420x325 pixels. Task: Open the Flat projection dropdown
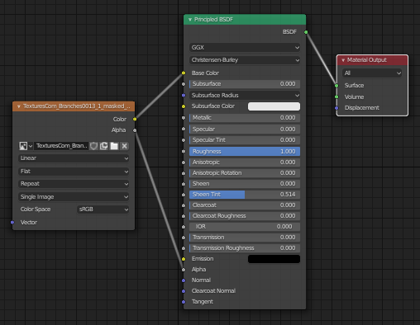(x=74, y=172)
